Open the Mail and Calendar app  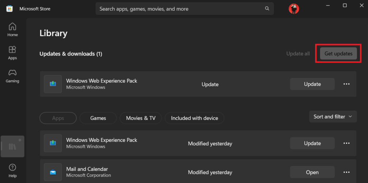tap(312, 172)
